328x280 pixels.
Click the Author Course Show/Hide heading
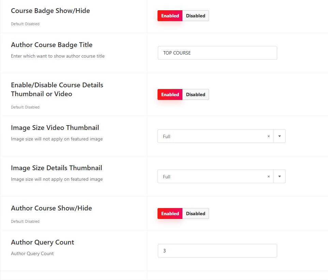pos(51,208)
